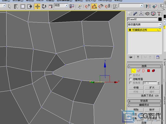
Task: Open the 切角 settings box icon
Action: [x=142, y=118]
